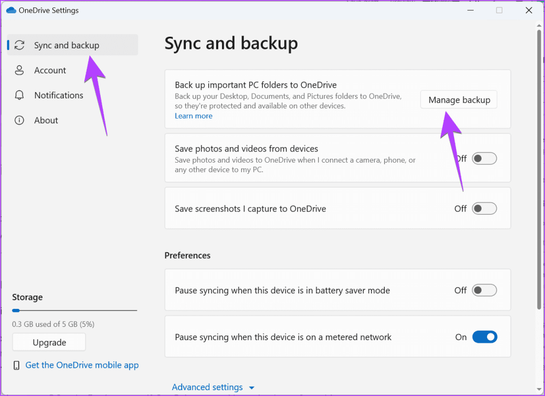The image size is (545, 396).
Task: Click the Advanced settings dropdown arrow
Action: pos(252,388)
